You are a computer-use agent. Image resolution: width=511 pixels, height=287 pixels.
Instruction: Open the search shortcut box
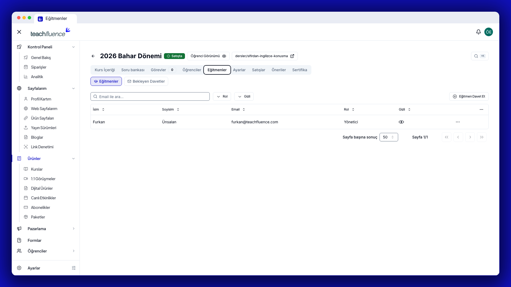(x=480, y=56)
